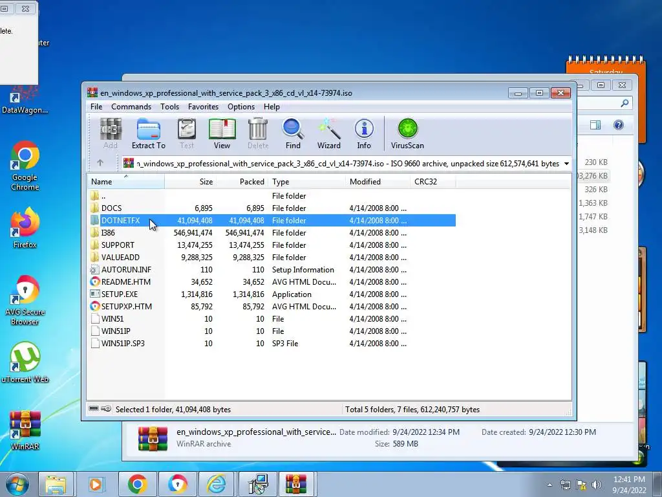
Task: Click the search magnifier in Explorer window
Action: coord(625,103)
